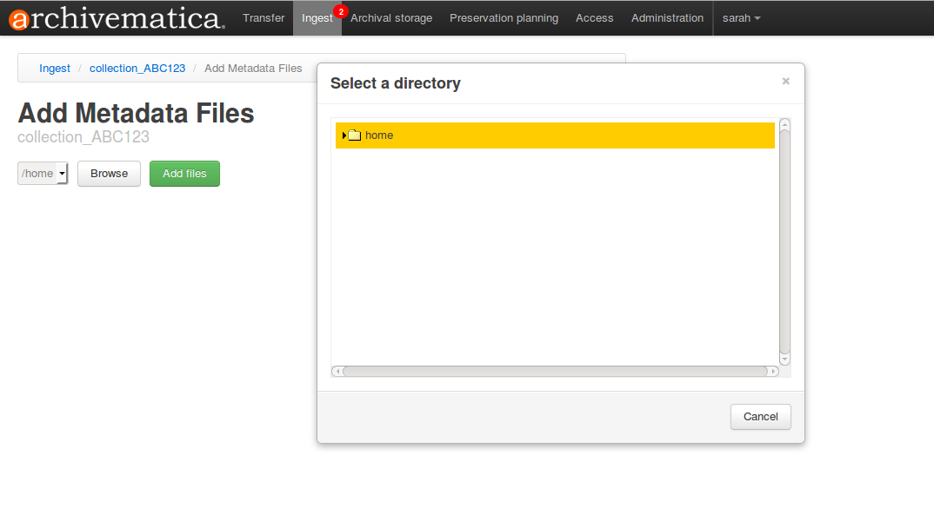Follow the Ingest breadcrumb link
This screenshot has height=515, width=934.
(55, 69)
